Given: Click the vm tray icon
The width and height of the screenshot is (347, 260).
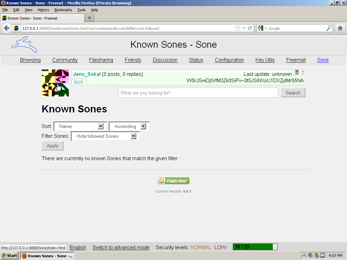Looking at the screenshot, I should click(x=323, y=256).
